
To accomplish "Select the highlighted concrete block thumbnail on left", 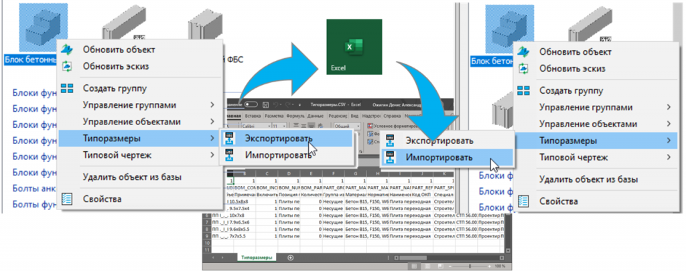I will (x=42, y=28).
